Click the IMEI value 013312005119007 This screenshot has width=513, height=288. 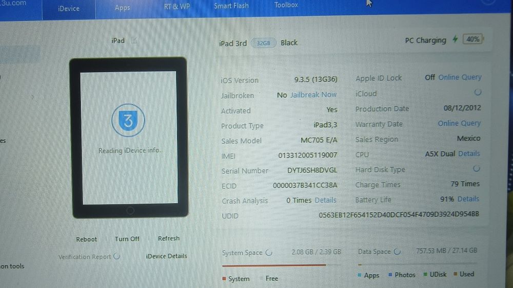coord(307,155)
